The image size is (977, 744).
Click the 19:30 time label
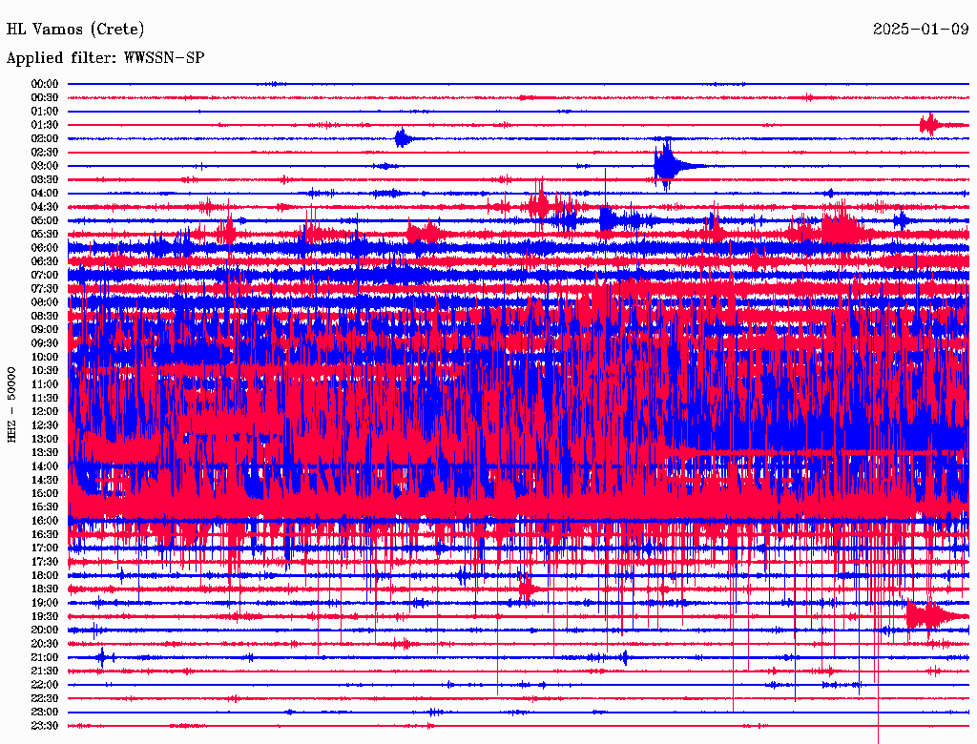[45, 617]
